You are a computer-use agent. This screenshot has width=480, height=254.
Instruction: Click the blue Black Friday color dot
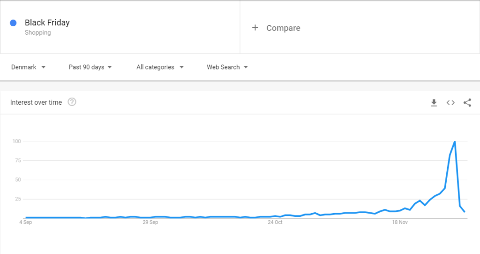[x=13, y=23]
